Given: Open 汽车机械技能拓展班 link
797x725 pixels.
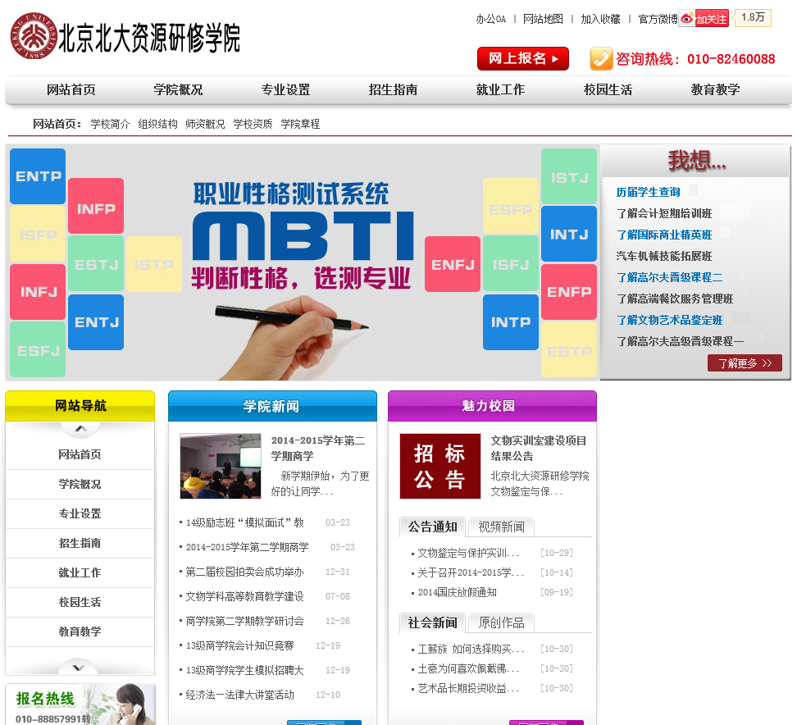Looking at the screenshot, I should coord(664,256).
